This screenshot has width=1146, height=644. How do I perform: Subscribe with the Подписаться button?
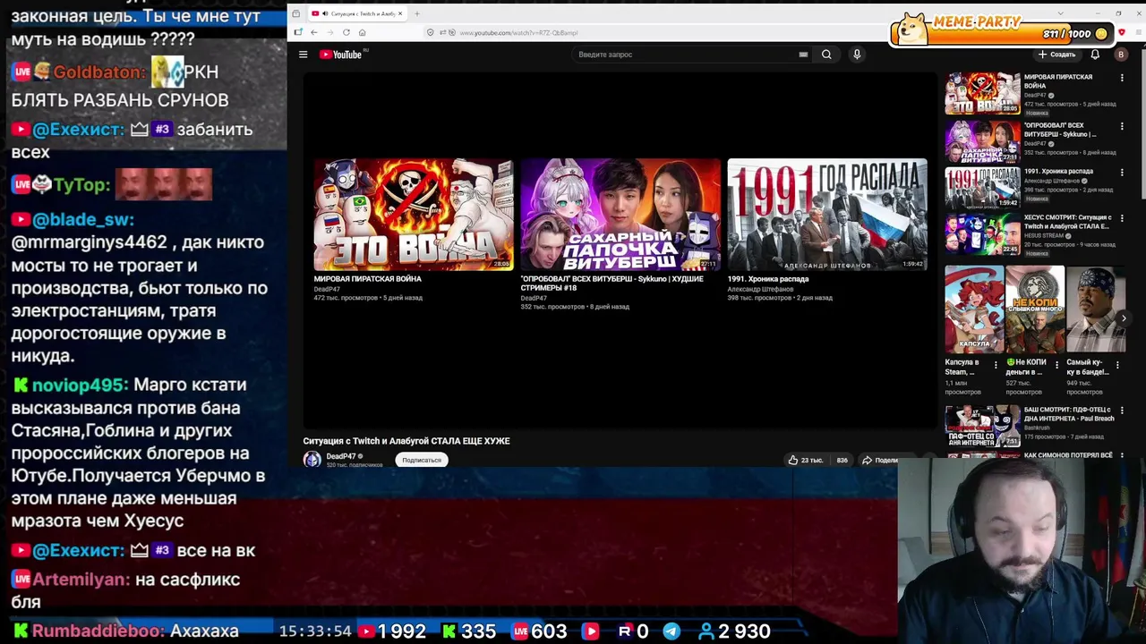[x=422, y=460]
